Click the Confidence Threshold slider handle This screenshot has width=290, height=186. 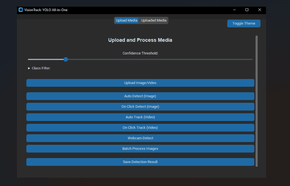[x=66, y=59]
